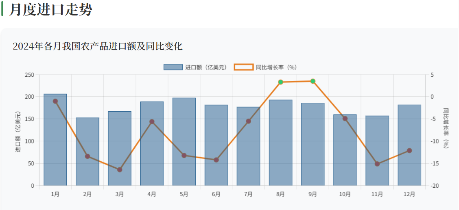Click the 4月 growth rate data point
The width and height of the screenshot is (459, 210).
pyautogui.click(x=152, y=122)
